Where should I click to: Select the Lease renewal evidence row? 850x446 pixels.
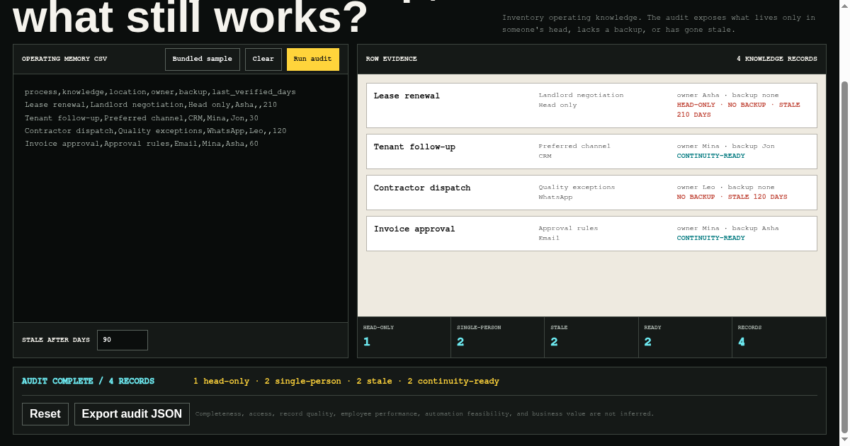pos(591,105)
